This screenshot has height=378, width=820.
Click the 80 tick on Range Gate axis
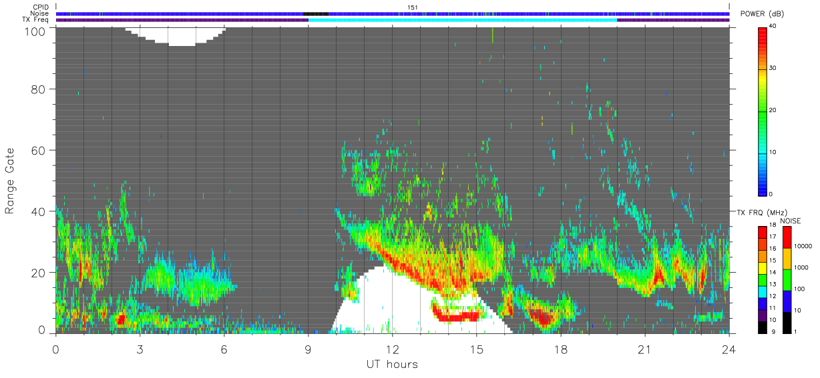click(x=39, y=89)
